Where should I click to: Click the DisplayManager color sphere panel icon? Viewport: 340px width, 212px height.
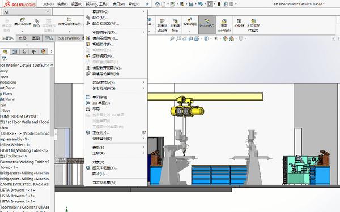(43, 51)
